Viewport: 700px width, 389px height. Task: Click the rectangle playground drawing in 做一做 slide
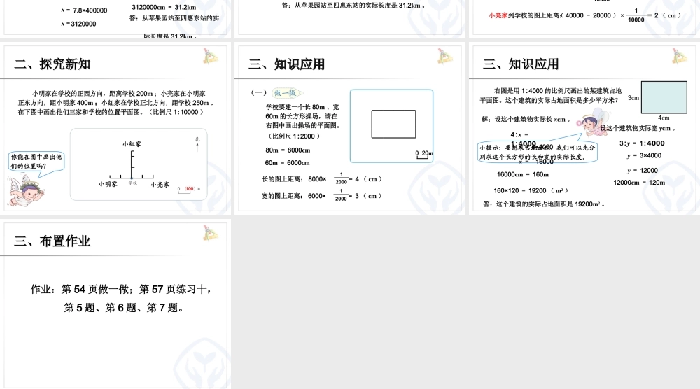pos(393,124)
